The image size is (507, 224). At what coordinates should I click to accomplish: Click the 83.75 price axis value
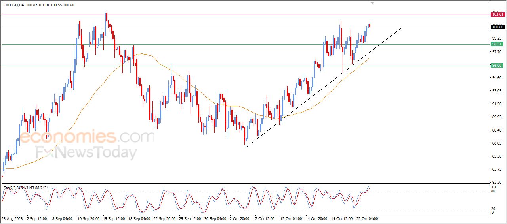click(x=497, y=169)
